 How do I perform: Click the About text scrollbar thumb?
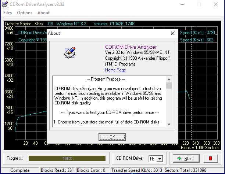click(169, 86)
